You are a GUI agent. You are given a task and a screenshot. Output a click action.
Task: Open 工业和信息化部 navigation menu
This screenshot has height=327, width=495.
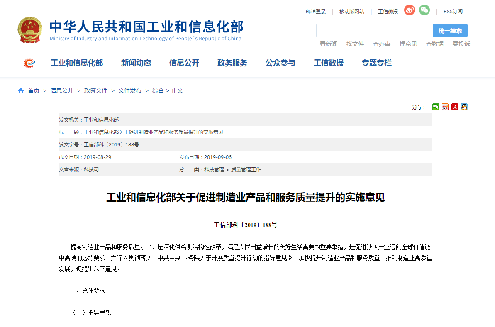click(77, 63)
